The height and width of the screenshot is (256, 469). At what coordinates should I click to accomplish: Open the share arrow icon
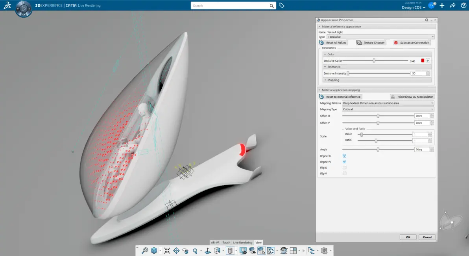pyautogui.click(x=452, y=5)
